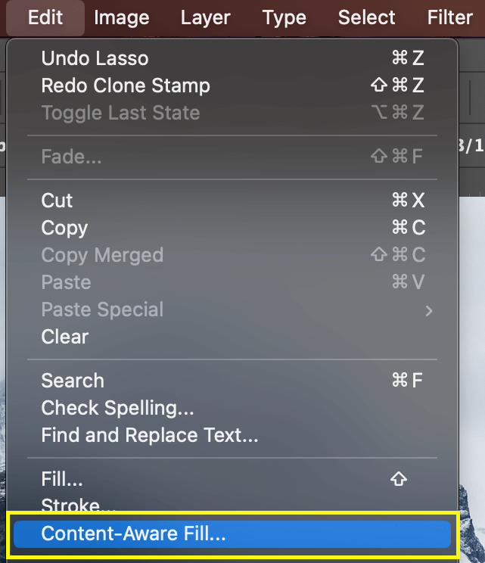Launch Content-Aware Fill...
485x563 pixels.
[x=232, y=534]
